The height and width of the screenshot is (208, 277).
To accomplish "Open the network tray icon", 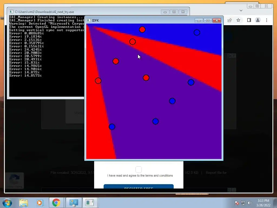I will 243,203.
